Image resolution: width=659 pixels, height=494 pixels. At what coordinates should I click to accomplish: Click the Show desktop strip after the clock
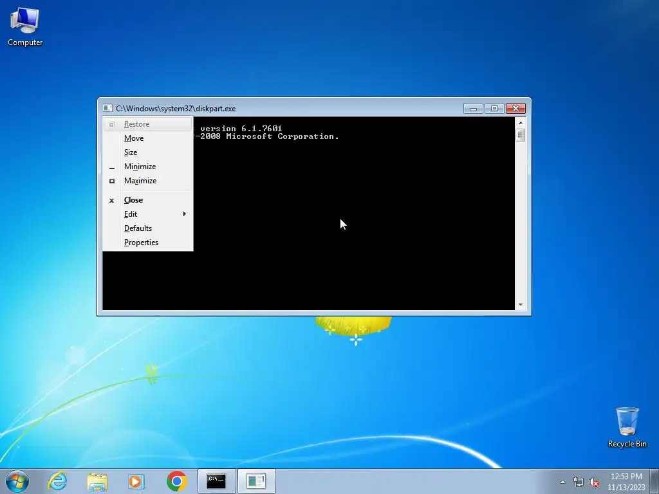pos(654,481)
